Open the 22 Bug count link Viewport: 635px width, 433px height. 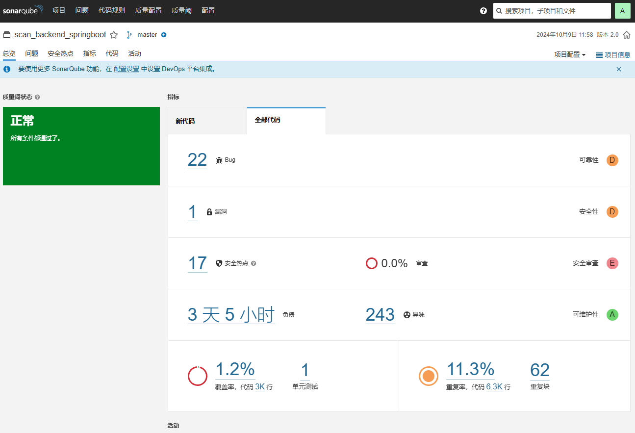pyautogui.click(x=197, y=160)
